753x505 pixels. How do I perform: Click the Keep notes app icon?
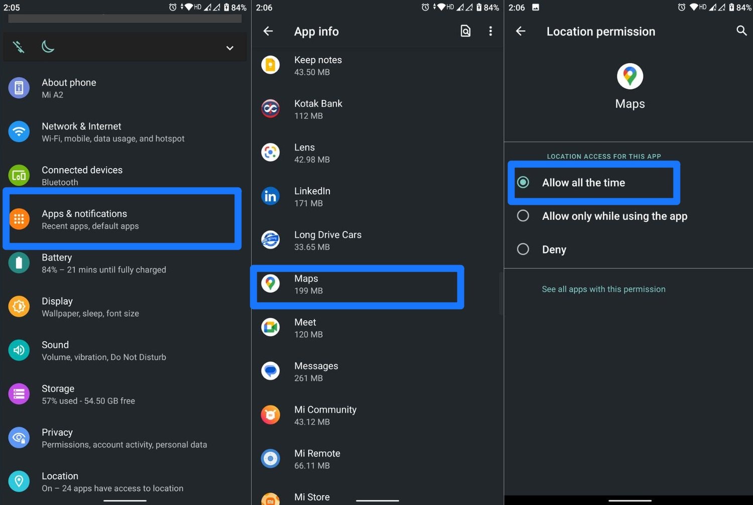click(271, 65)
